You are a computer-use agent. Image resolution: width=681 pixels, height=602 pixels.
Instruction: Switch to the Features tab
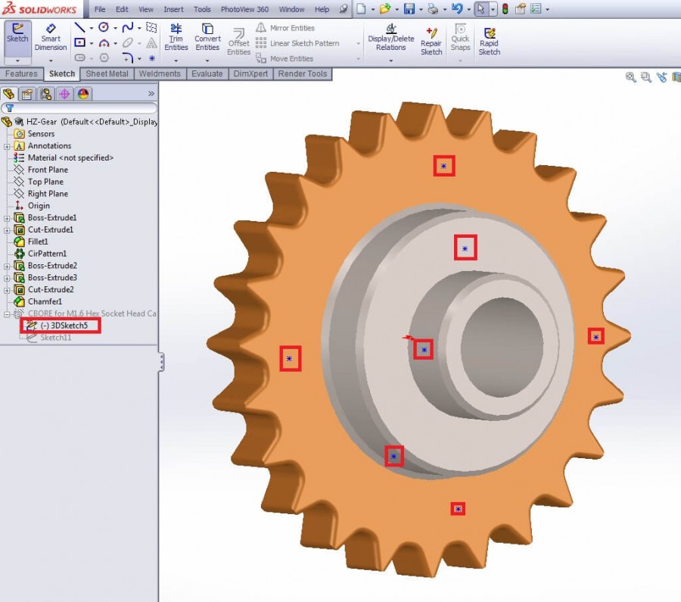(22, 73)
